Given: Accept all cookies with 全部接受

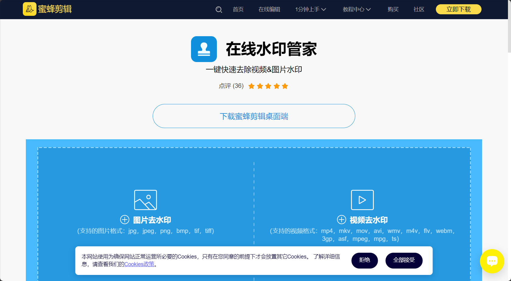Looking at the screenshot, I should tap(404, 260).
